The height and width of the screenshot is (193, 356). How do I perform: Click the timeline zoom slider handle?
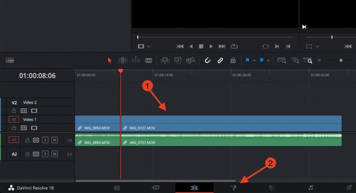click(x=341, y=60)
